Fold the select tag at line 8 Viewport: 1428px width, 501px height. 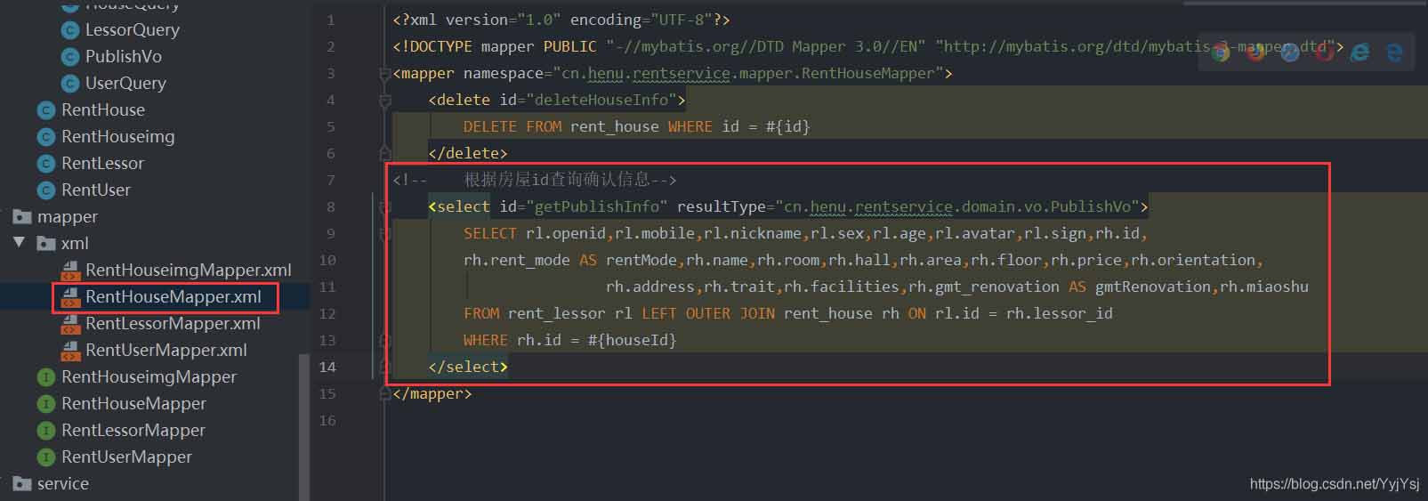(x=385, y=207)
